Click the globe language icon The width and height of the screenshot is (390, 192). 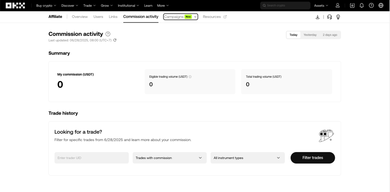(x=381, y=5)
